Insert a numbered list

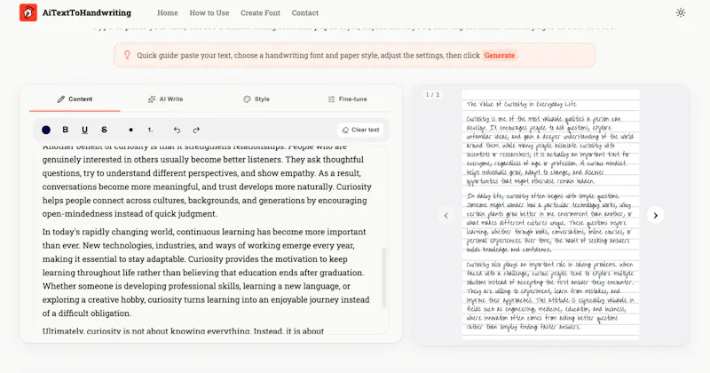[150, 130]
